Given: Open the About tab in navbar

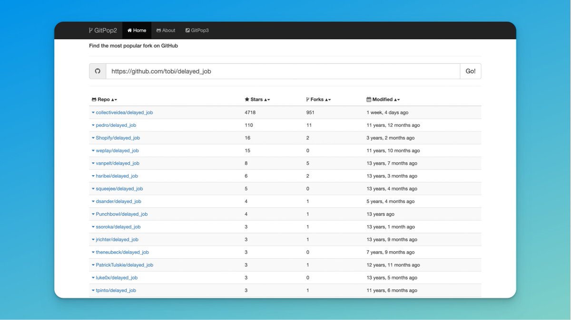Looking at the screenshot, I should 166,30.
